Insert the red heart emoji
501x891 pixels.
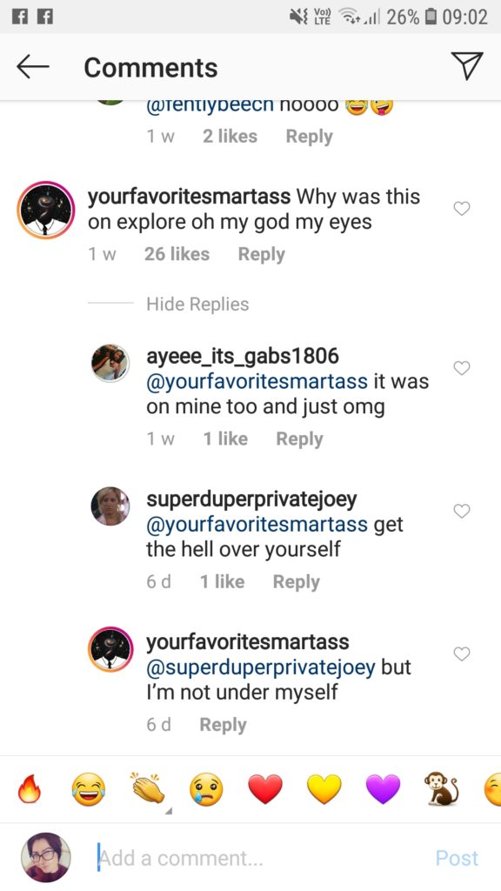click(x=265, y=789)
